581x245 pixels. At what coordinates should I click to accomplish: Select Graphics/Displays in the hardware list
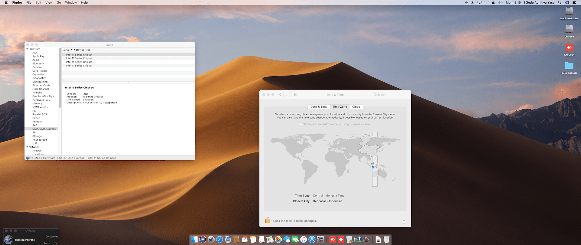(x=43, y=96)
